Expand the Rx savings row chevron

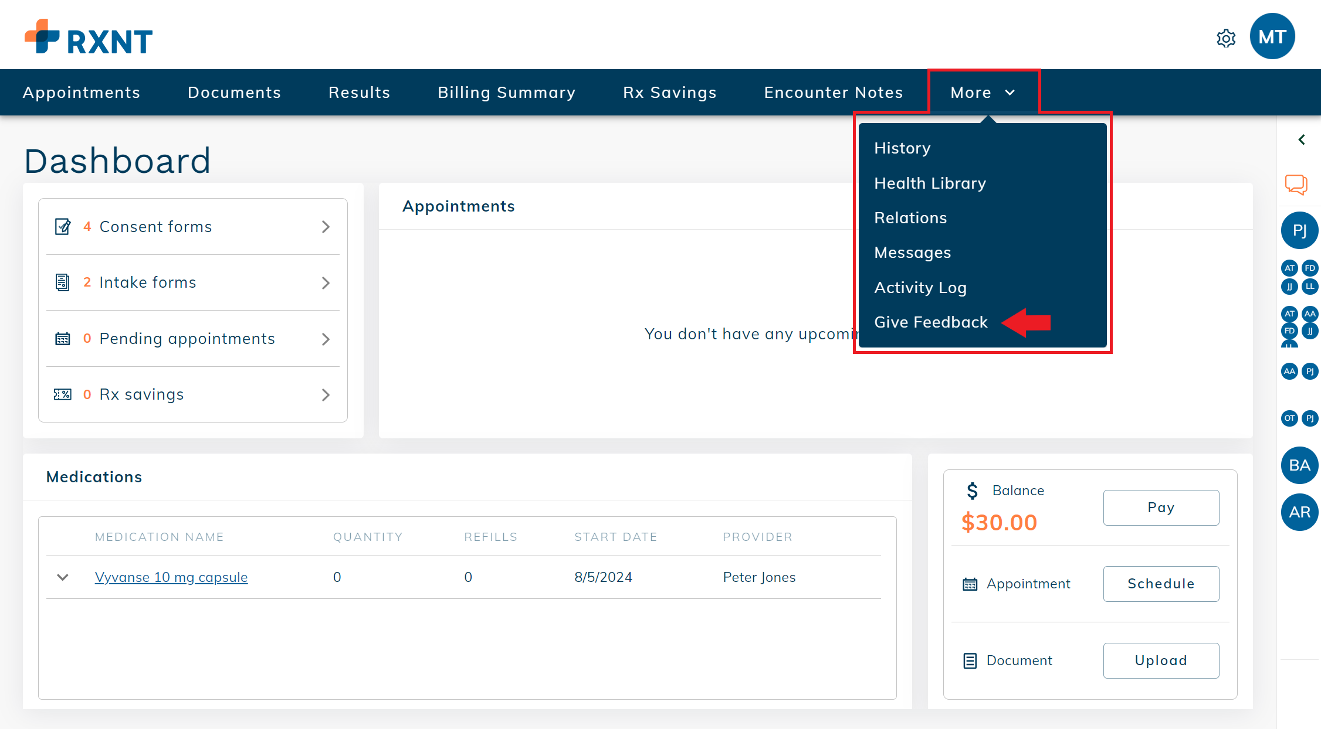point(326,395)
